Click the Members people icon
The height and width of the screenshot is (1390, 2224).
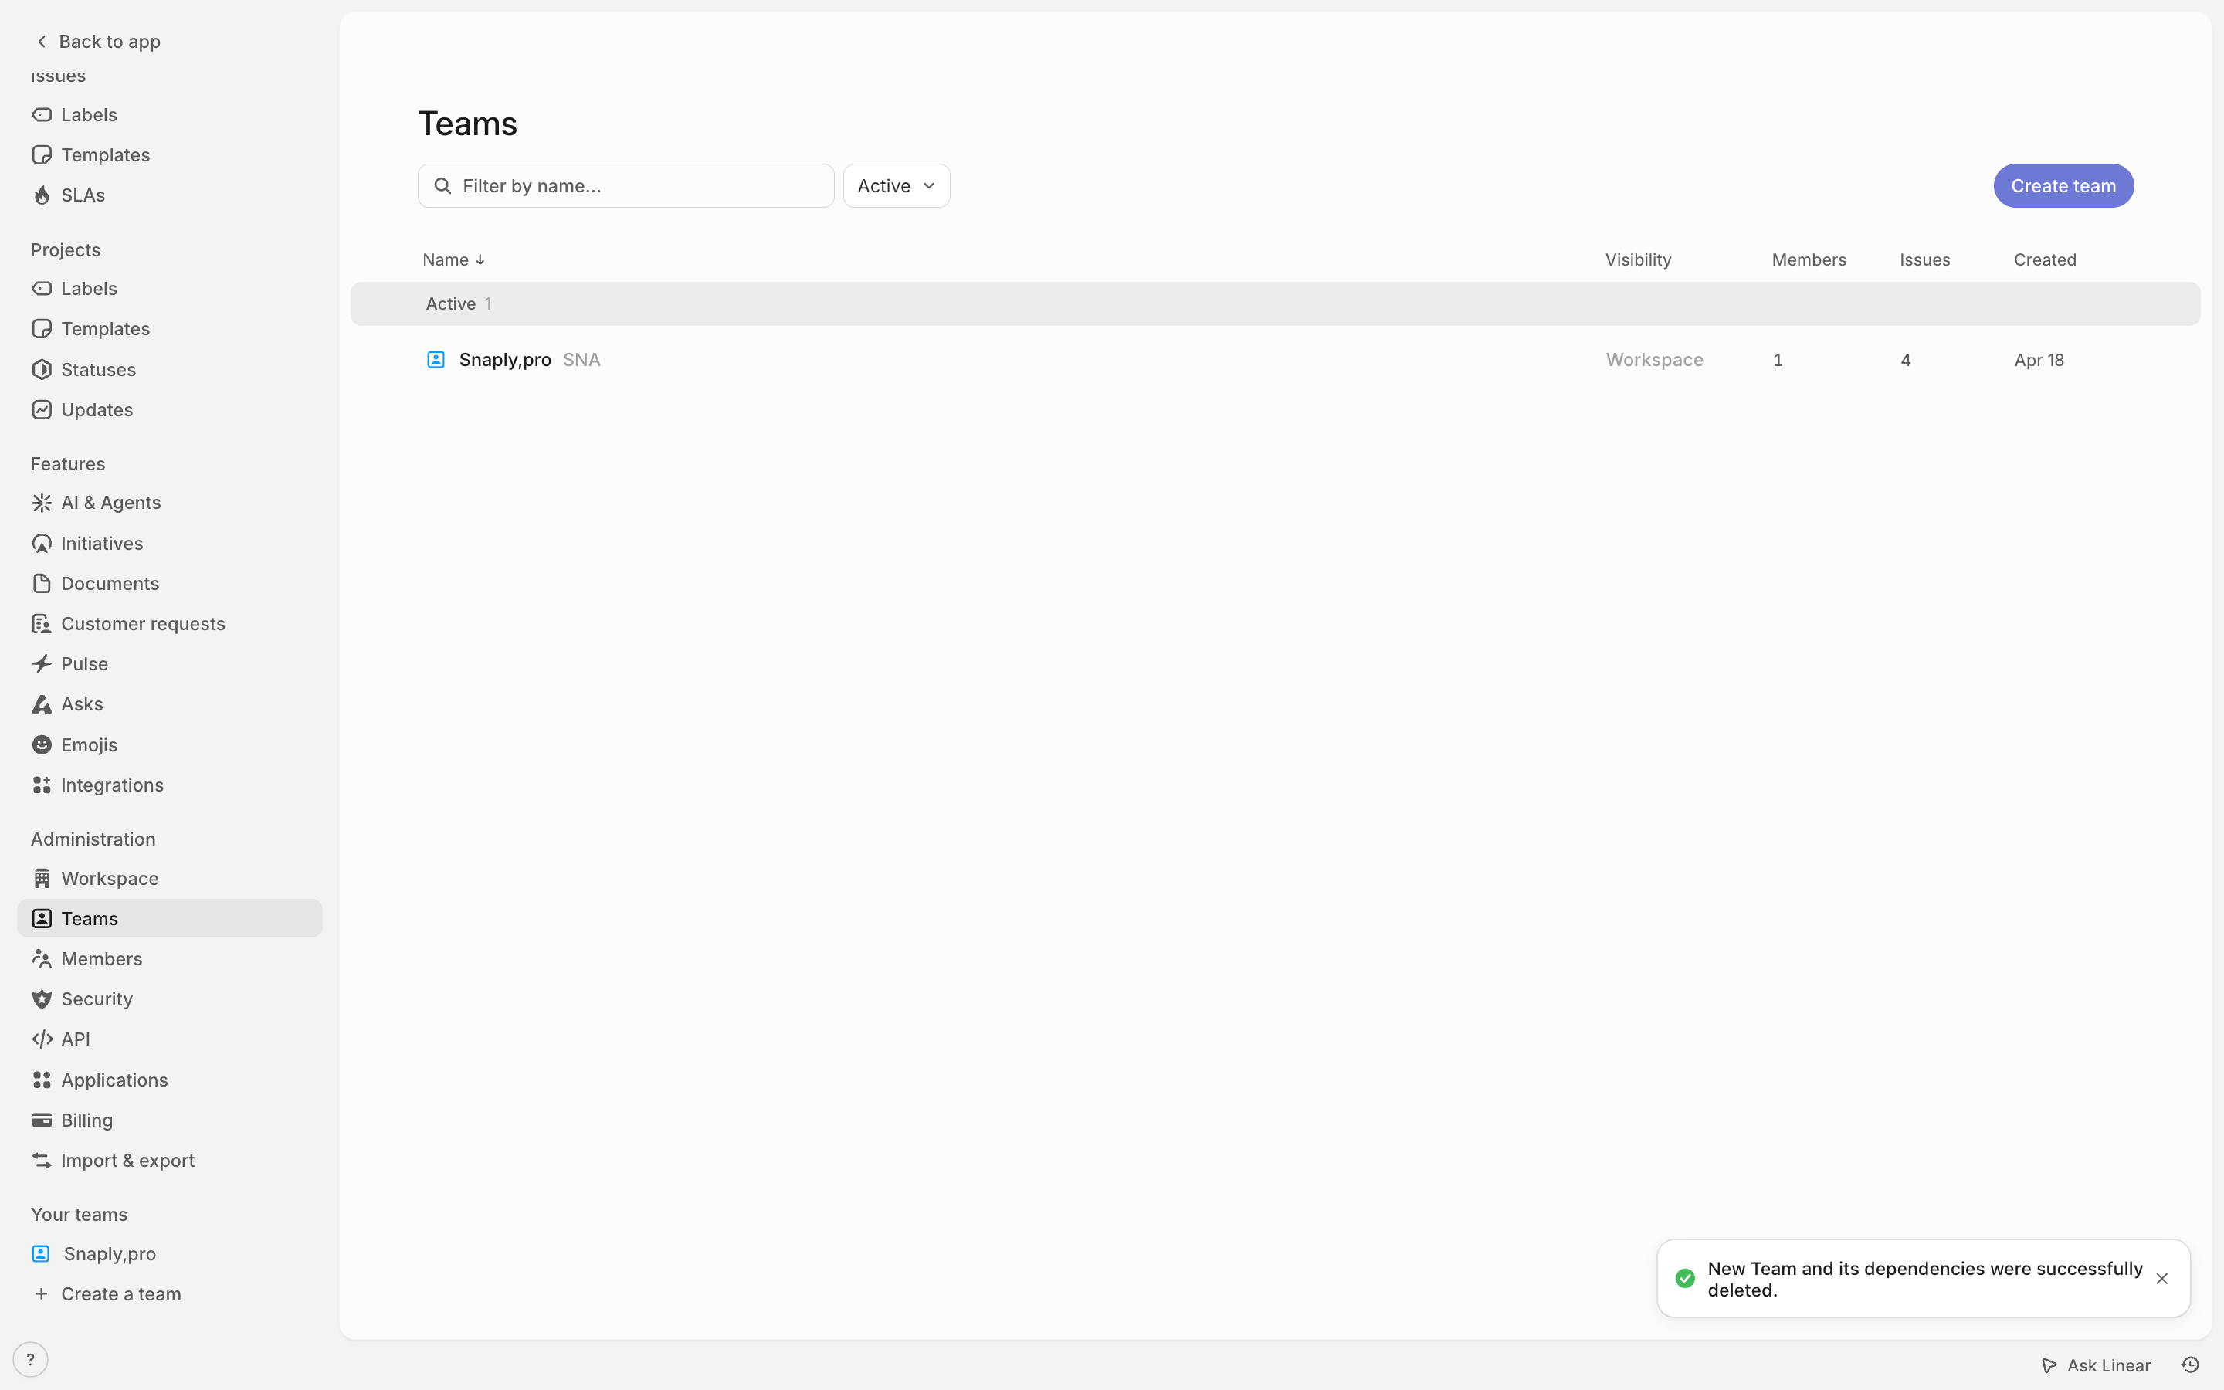click(42, 959)
